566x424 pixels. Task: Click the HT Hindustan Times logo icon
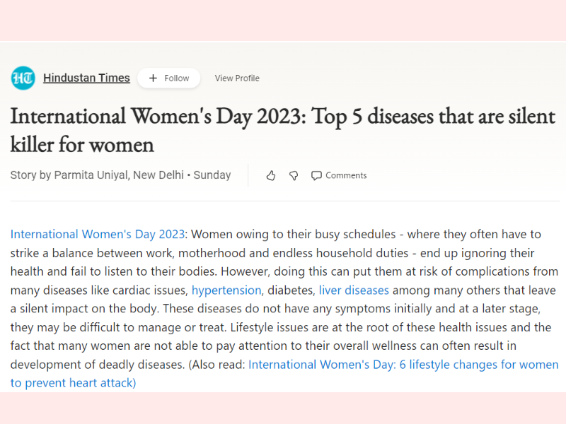tap(23, 78)
